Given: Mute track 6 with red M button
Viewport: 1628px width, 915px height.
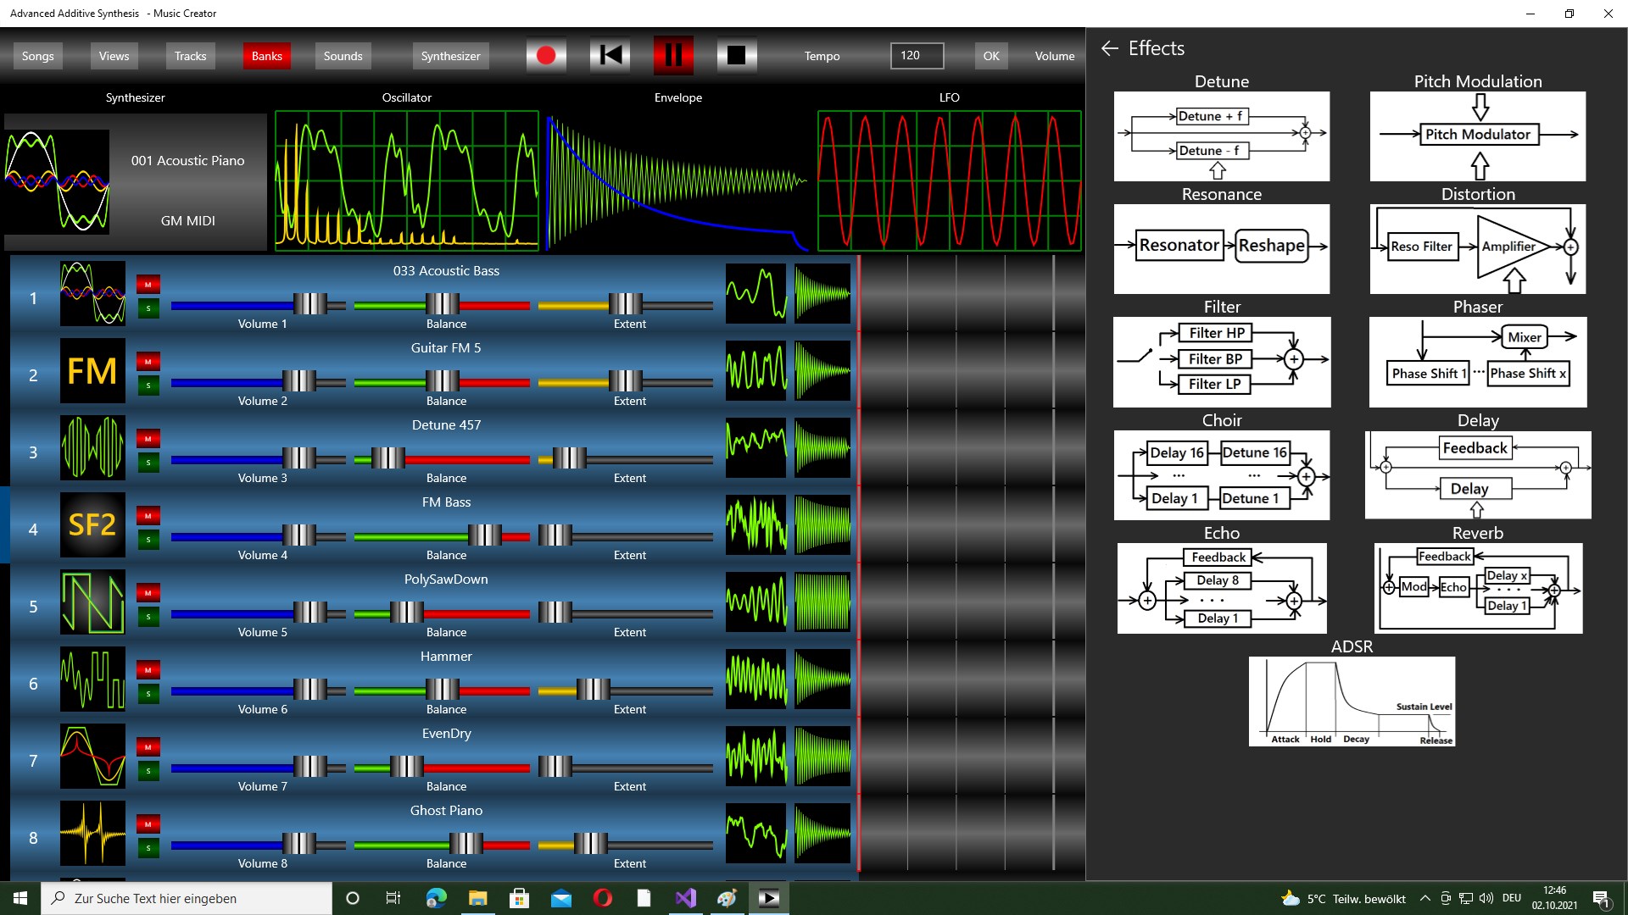Looking at the screenshot, I should (148, 670).
